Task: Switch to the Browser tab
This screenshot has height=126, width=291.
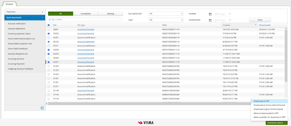Action: (9, 4)
